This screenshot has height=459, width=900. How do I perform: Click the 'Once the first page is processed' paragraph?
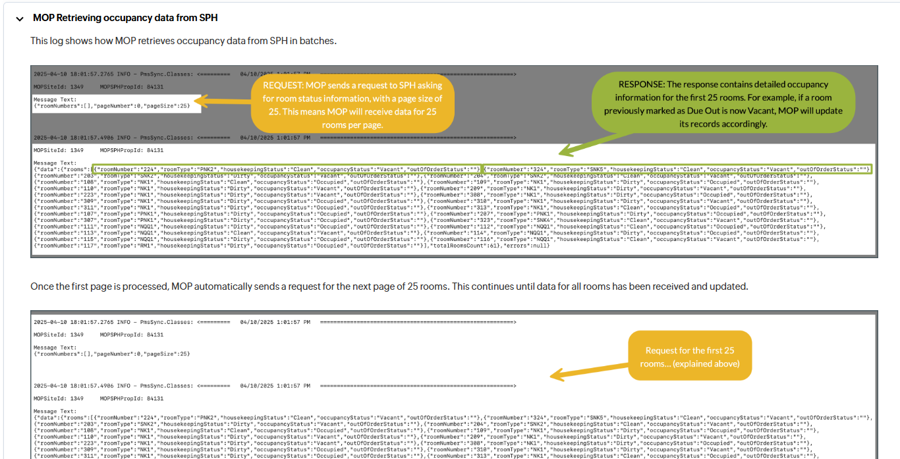pos(389,287)
